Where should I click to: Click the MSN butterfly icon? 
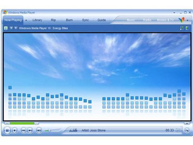[x=182, y=20]
